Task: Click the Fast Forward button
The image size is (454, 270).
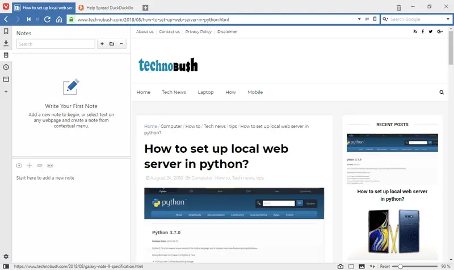Action: tap(37, 19)
